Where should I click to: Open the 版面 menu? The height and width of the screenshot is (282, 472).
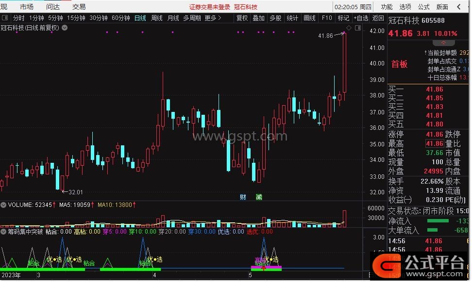pos(442,7)
